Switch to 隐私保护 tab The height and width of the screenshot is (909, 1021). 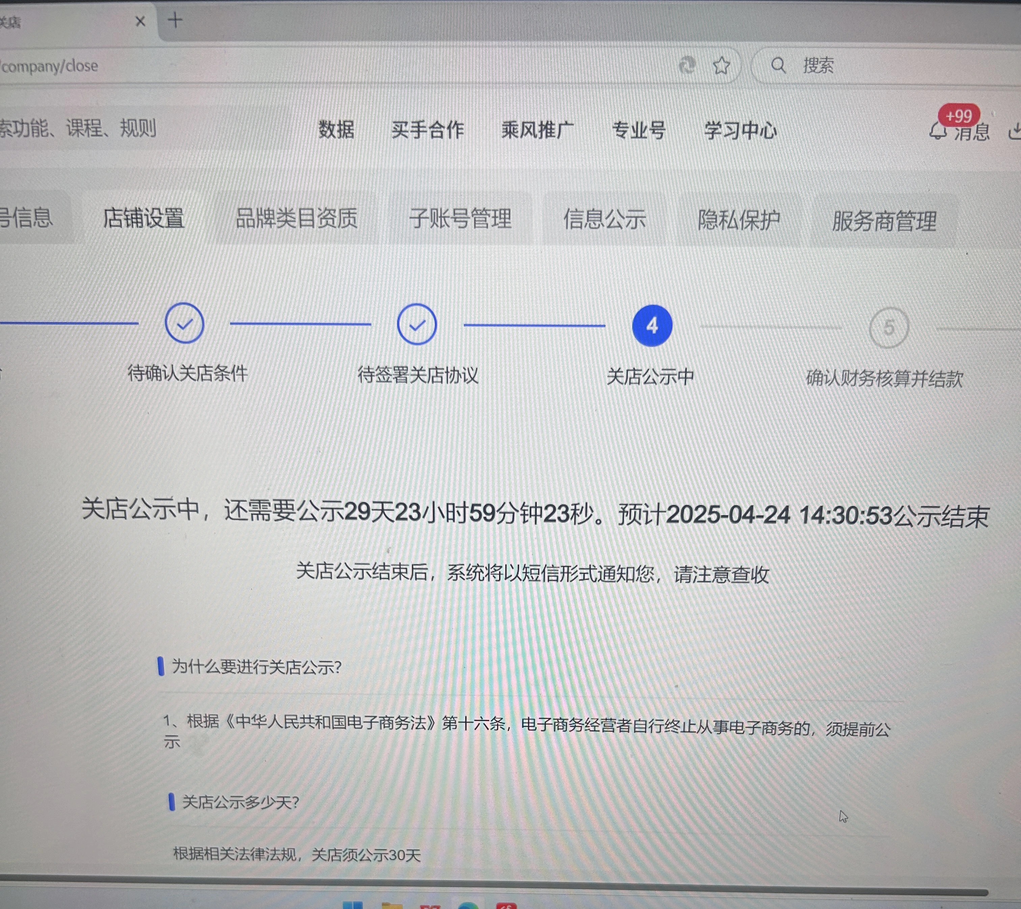[x=738, y=220]
